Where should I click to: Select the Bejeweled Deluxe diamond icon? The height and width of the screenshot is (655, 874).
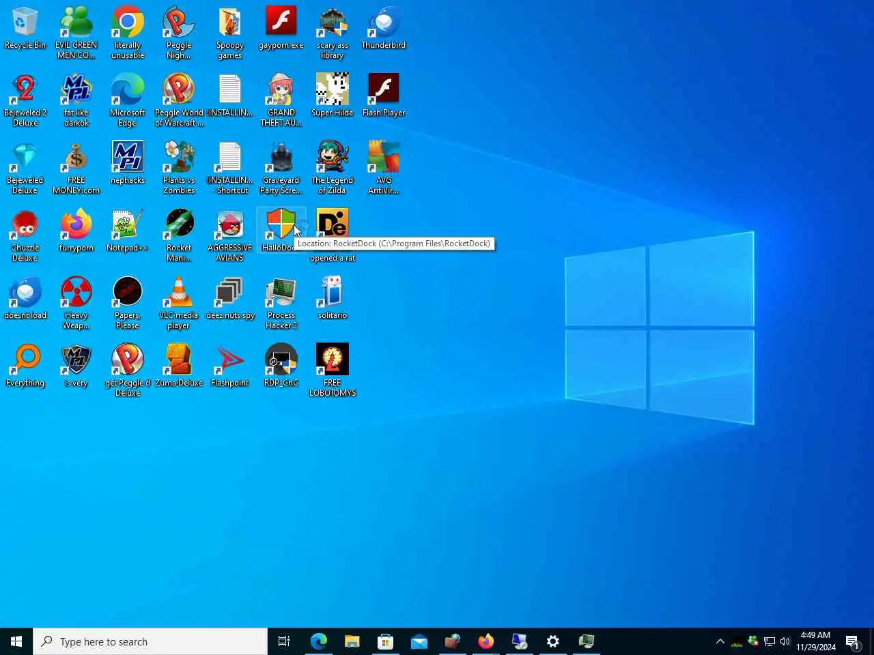click(25, 168)
